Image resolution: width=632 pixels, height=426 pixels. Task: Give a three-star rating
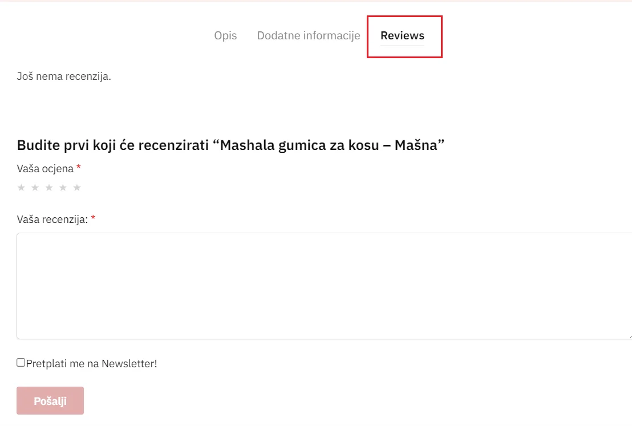pos(49,188)
